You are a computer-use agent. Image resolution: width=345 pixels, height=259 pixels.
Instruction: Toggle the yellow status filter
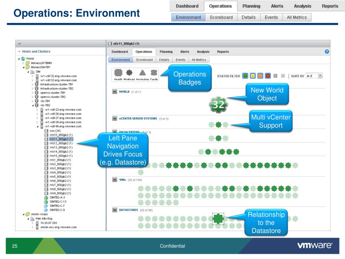tap(253, 76)
